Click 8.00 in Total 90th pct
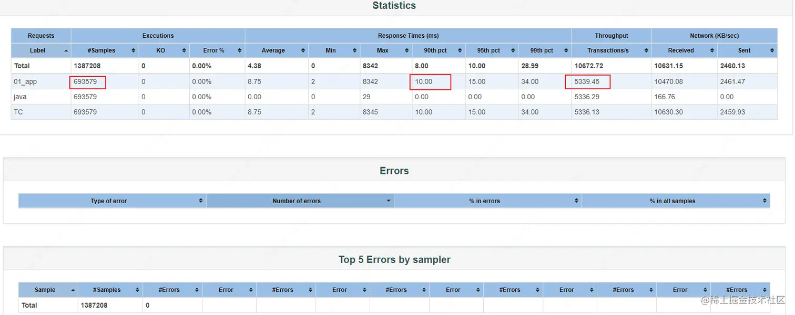Viewport: 795px width, 315px height. click(x=422, y=66)
